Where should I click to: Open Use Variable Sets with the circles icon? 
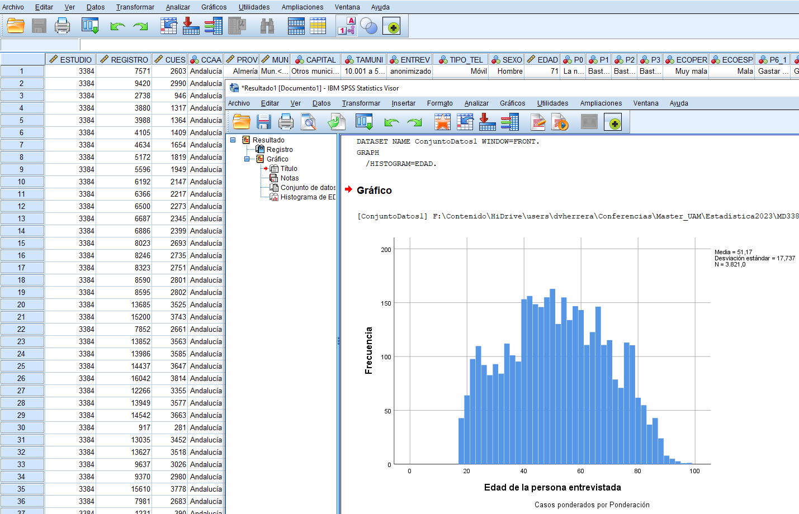point(369,26)
